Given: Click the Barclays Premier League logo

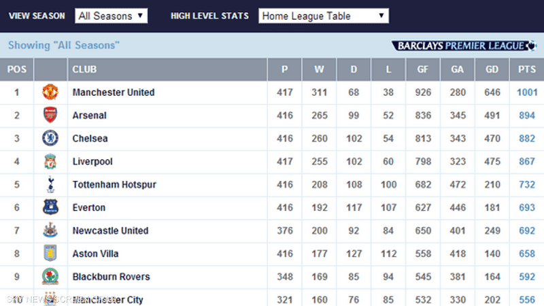Looking at the screenshot, I should point(464,46).
